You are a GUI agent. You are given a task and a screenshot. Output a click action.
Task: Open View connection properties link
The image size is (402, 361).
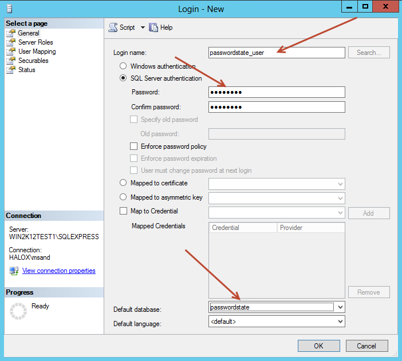click(58, 271)
